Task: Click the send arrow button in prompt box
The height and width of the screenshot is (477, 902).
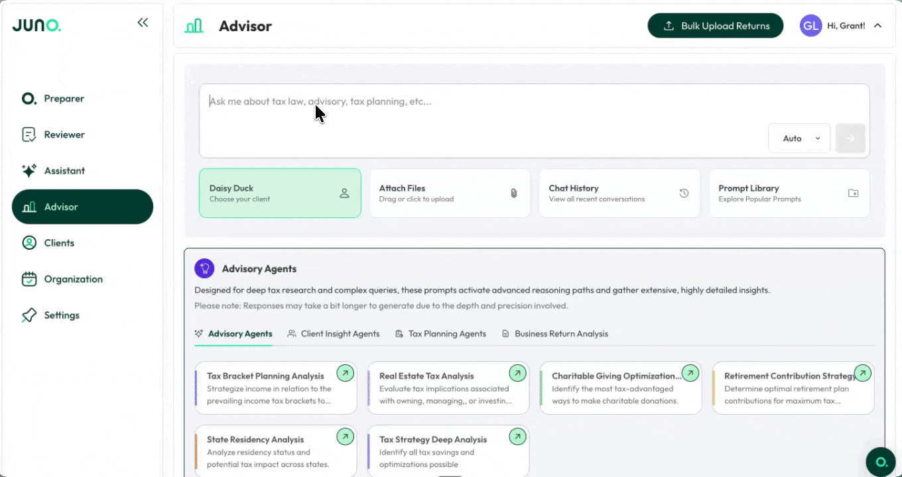Action: [850, 138]
